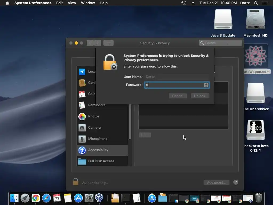This screenshot has height=205, width=273.
Task: Click the minus button to remove app
Action: point(148,135)
